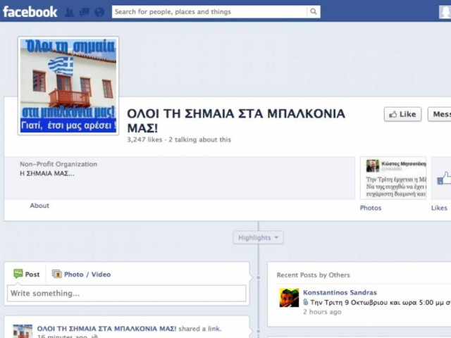Viewport: 451px width, 338px height.
Task: Click 'Η ΣΗΜΑΙΑ ΜΑΣ...' description text
Action: [x=47, y=174]
